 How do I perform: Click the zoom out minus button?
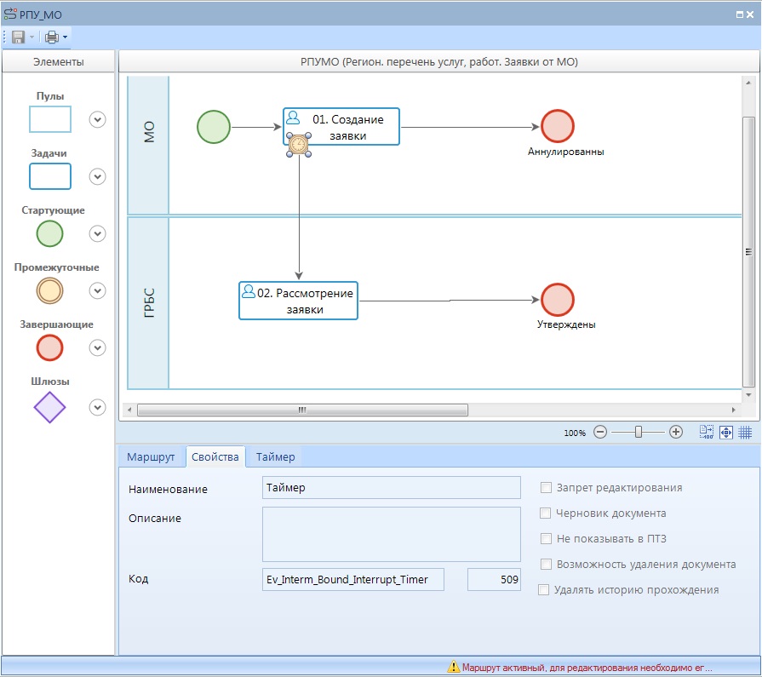point(600,432)
